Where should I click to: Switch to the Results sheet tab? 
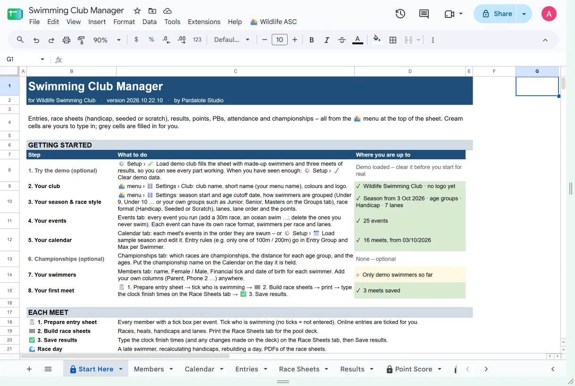[x=352, y=369]
